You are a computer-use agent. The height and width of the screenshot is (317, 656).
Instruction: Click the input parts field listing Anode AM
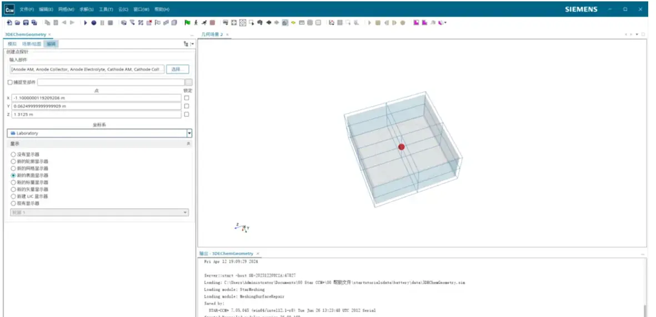(87, 69)
